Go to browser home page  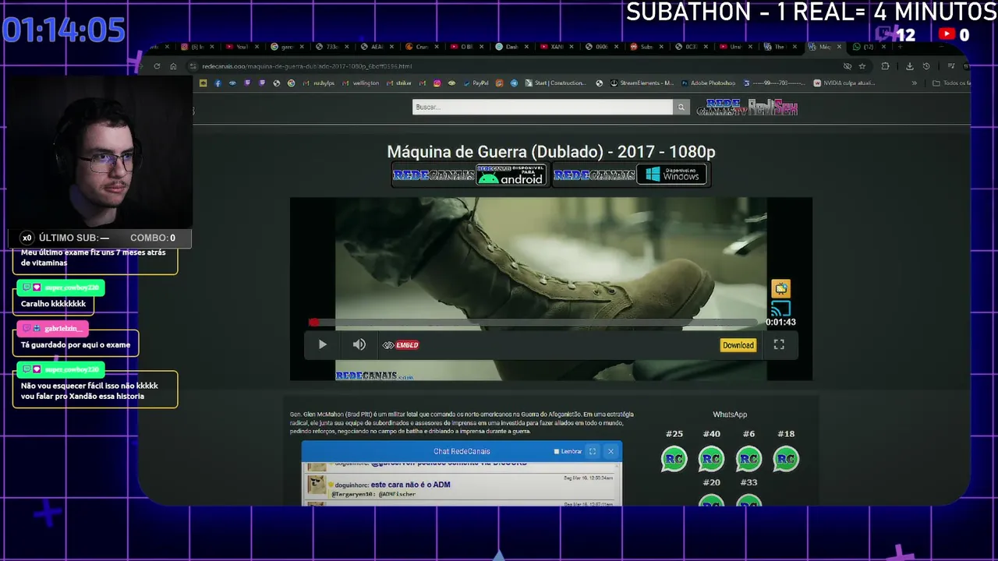pyautogui.click(x=173, y=66)
